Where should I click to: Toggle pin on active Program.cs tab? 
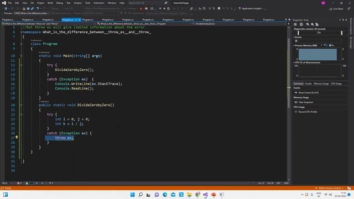pos(76,20)
